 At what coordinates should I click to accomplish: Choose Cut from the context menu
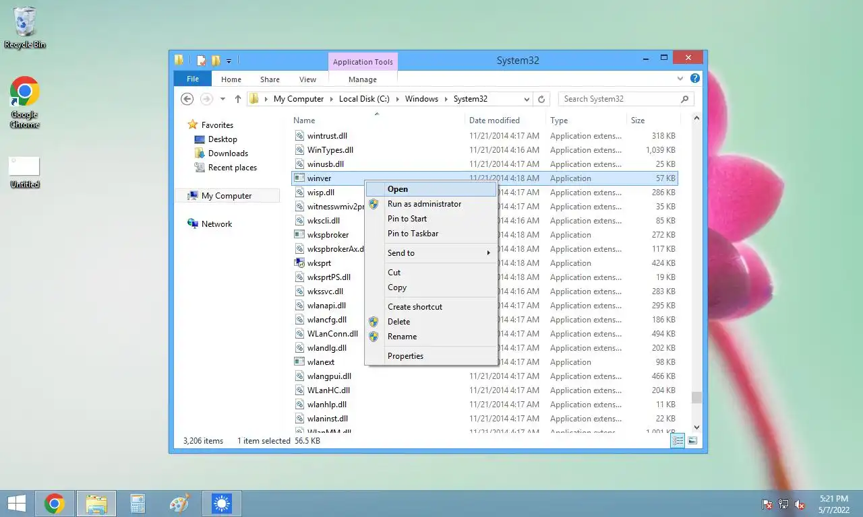[x=431, y=273]
